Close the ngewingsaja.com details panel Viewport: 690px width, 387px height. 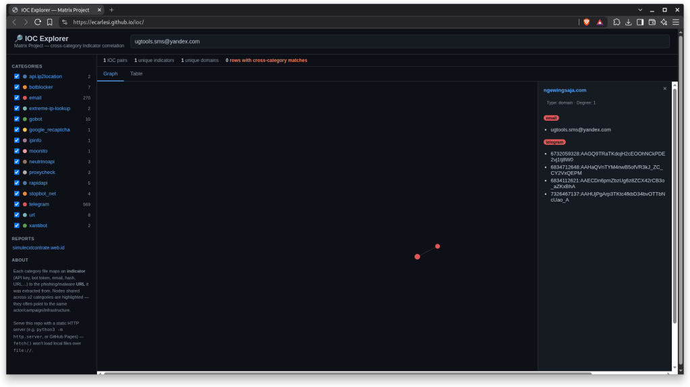(664, 89)
